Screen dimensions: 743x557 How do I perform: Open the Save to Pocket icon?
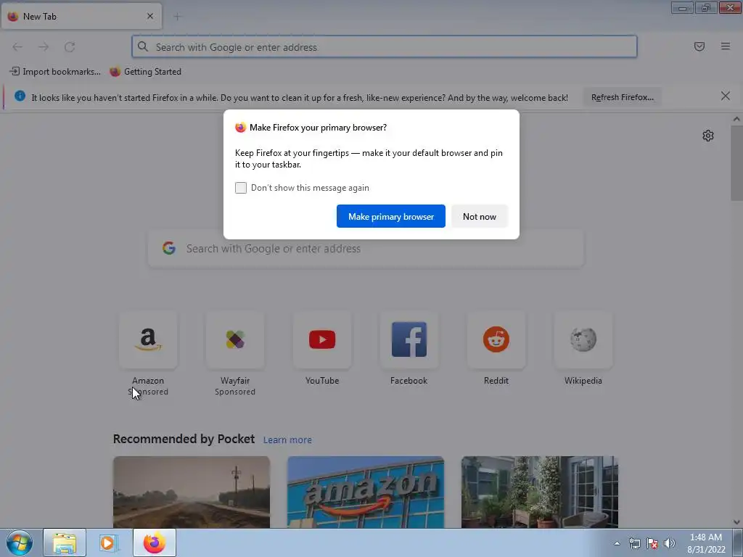[699, 46]
